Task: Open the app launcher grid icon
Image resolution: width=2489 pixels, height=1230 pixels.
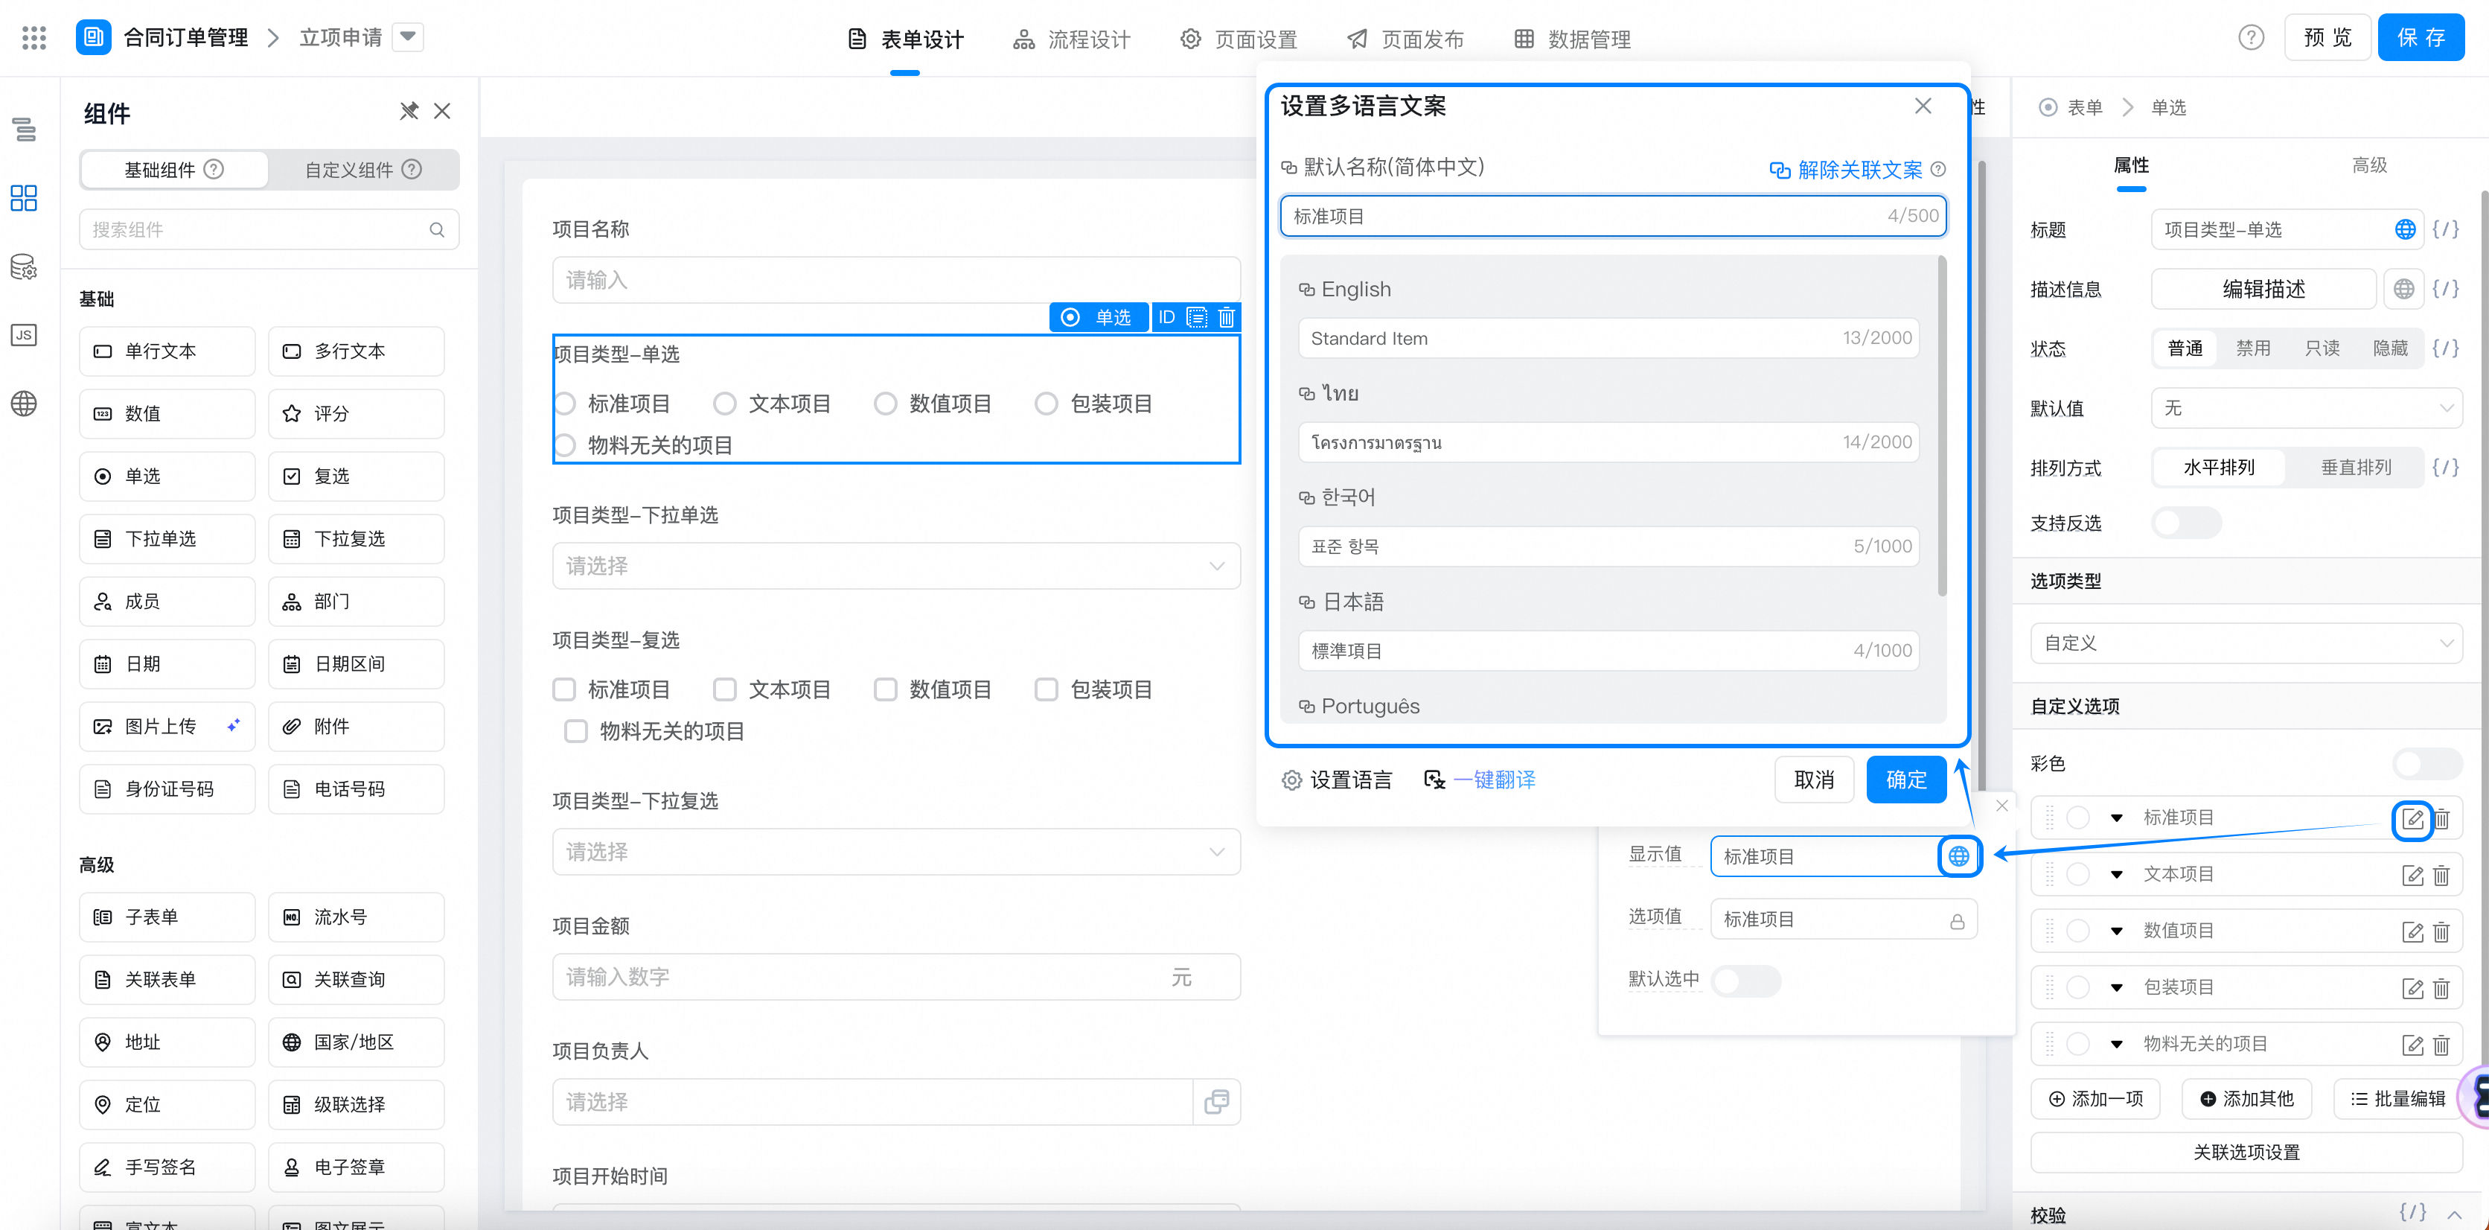Action: pos(33,38)
